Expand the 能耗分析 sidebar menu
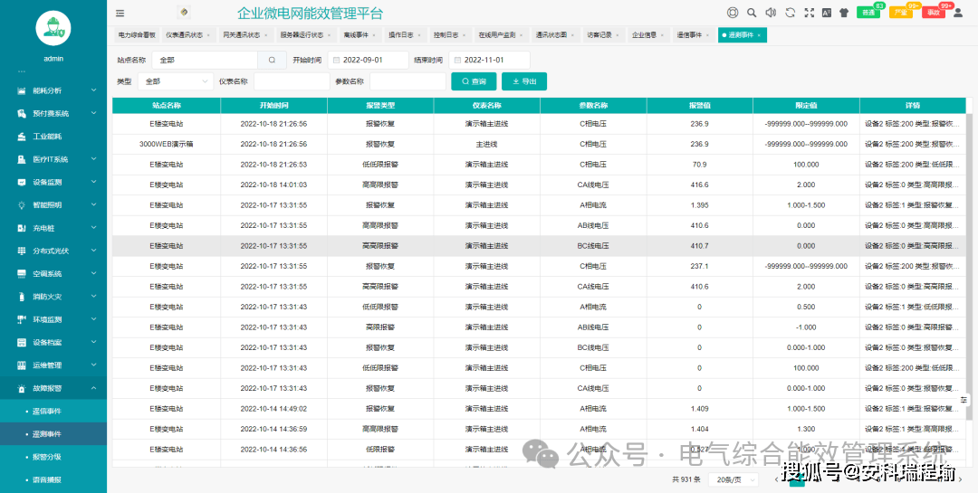The width and height of the screenshot is (978, 493). coord(53,90)
